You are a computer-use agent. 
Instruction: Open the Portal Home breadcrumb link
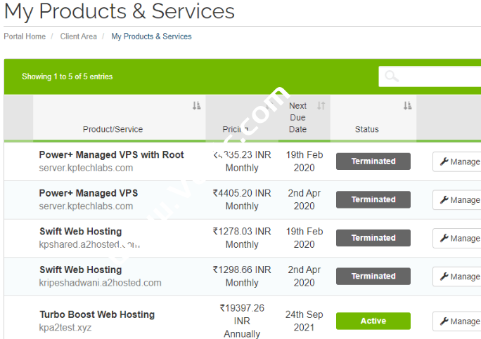point(25,36)
